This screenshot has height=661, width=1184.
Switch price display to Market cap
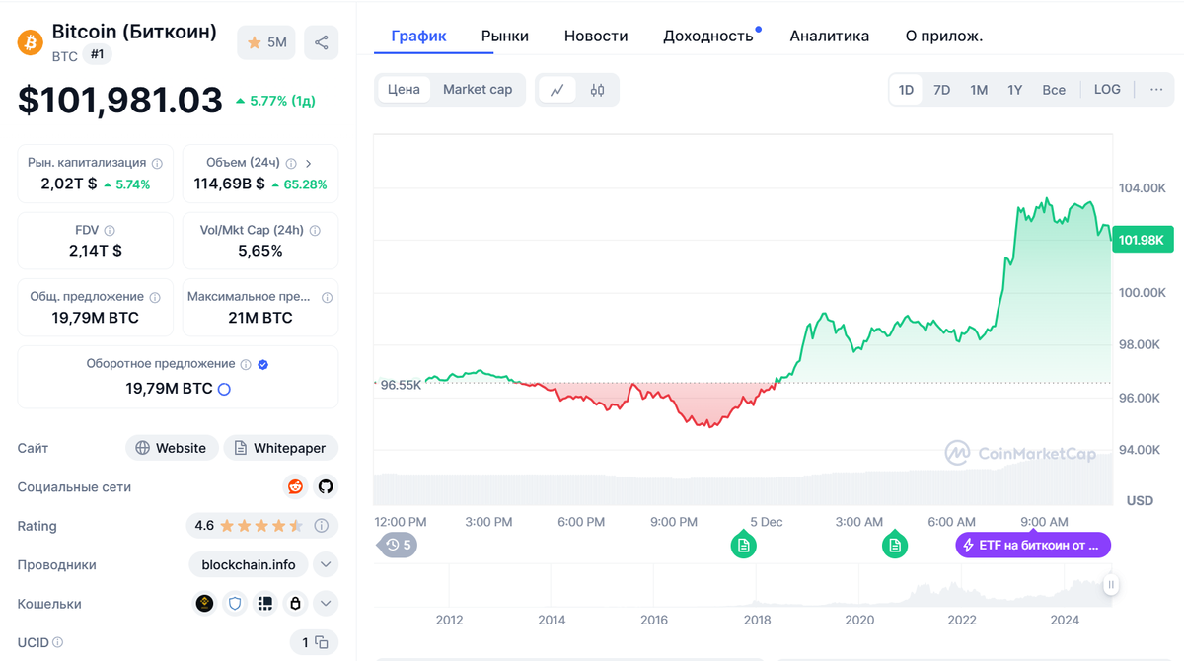[478, 89]
